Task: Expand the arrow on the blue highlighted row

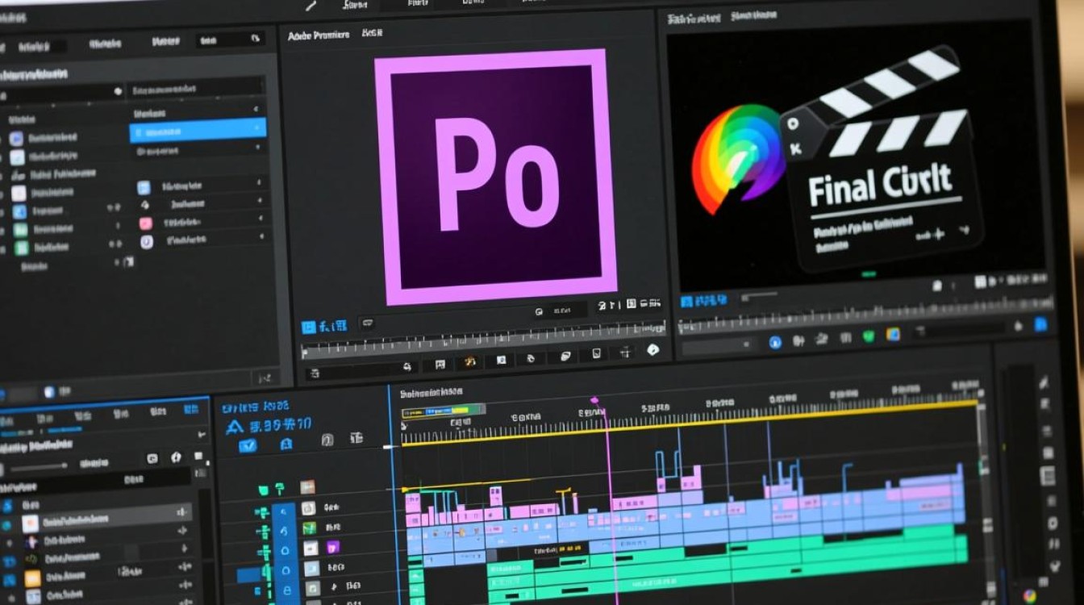Action: [x=257, y=129]
